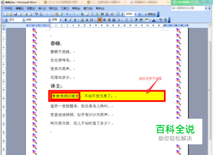Open the 工具 menu
The width and height of the screenshot is (213, 155).
65,9
